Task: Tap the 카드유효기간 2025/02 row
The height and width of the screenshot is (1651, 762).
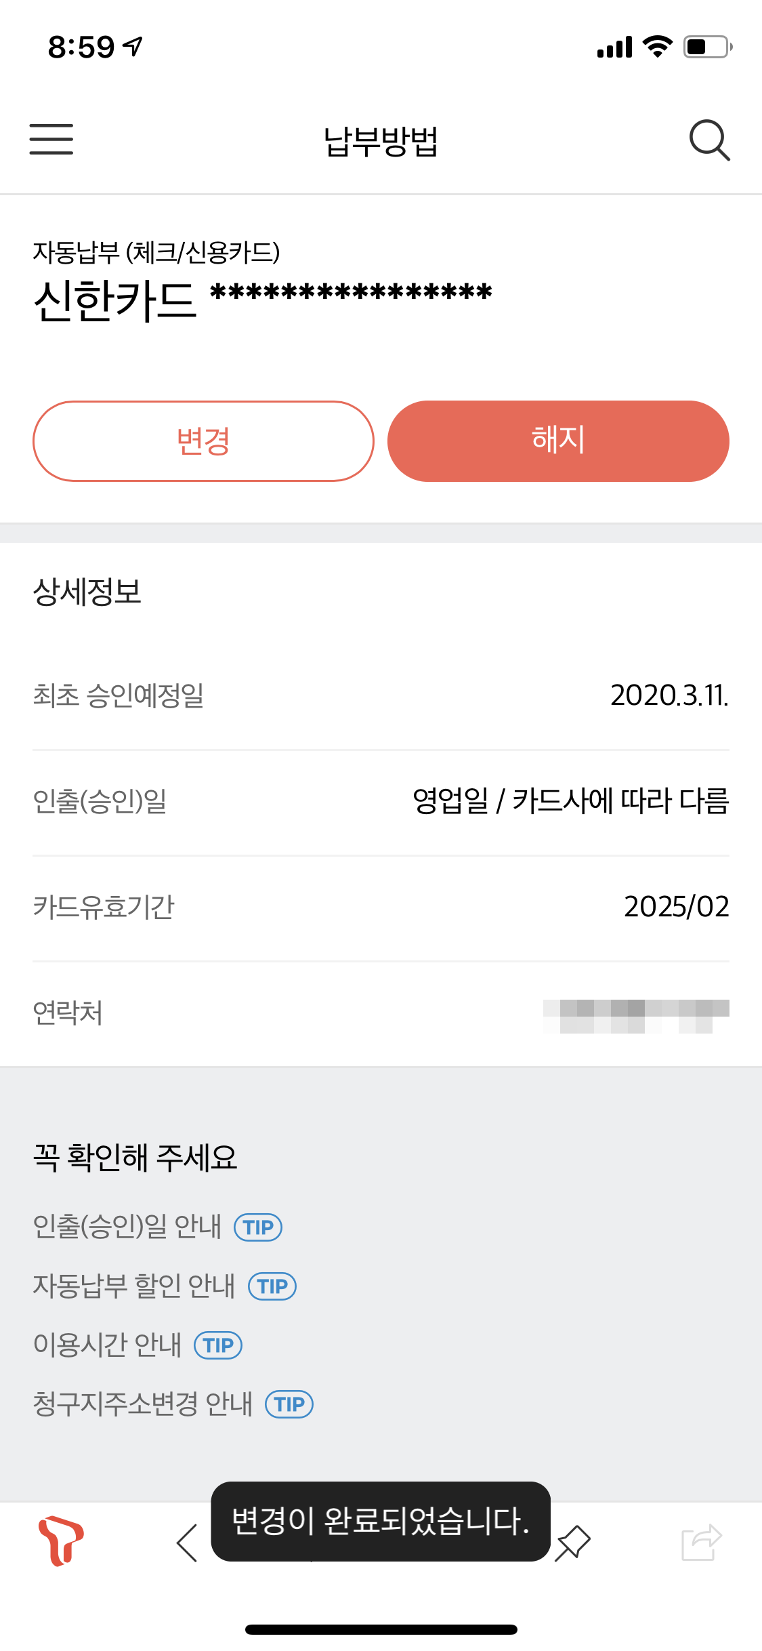Action: 381,908
